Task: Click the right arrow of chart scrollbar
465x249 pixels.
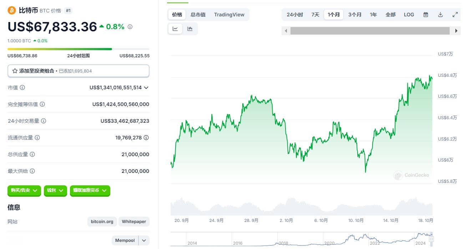Action: 456,31
